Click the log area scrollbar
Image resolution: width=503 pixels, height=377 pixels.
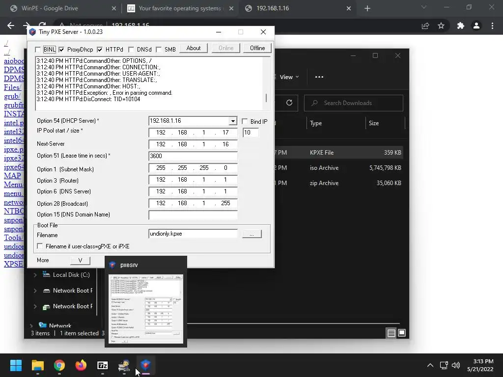pos(266,98)
